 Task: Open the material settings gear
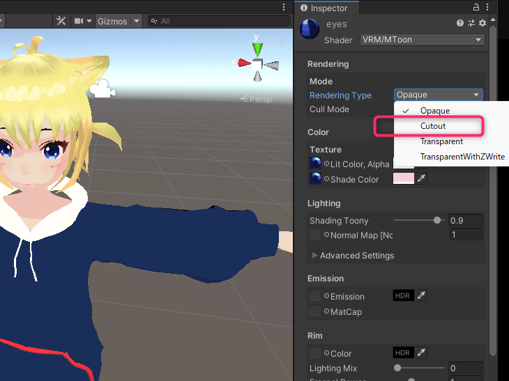click(x=483, y=23)
